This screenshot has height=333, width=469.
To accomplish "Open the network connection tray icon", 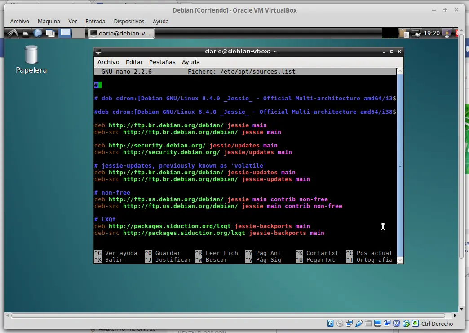I will click(x=416, y=33).
